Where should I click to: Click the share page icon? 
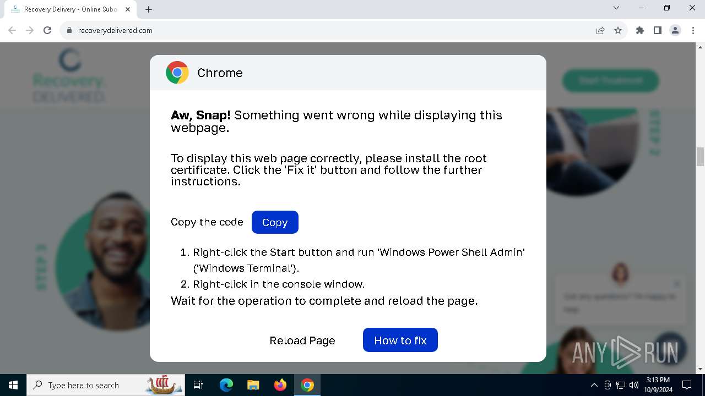pyautogui.click(x=600, y=30)
